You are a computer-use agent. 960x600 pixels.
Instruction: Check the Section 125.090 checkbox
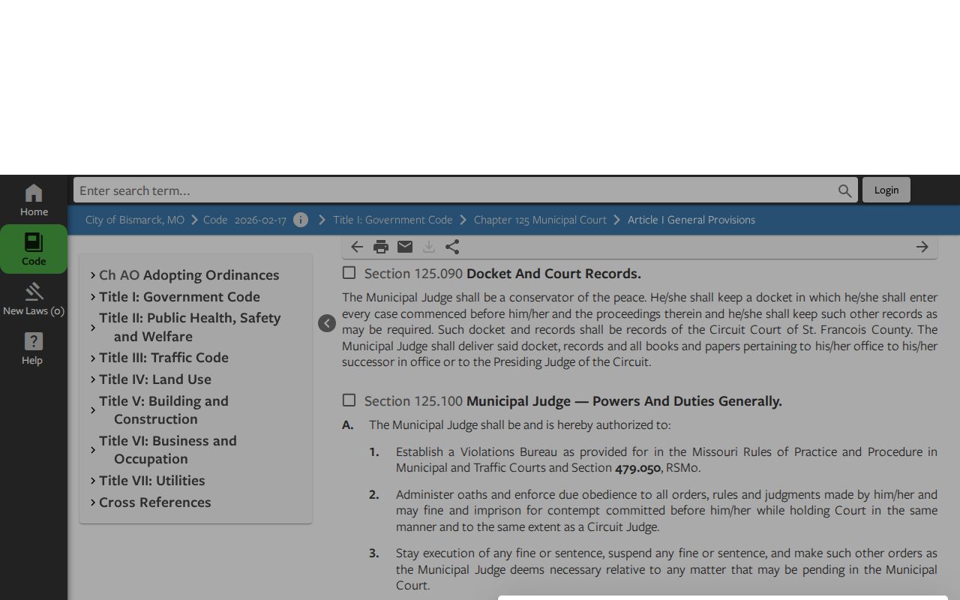pos(349,273)
